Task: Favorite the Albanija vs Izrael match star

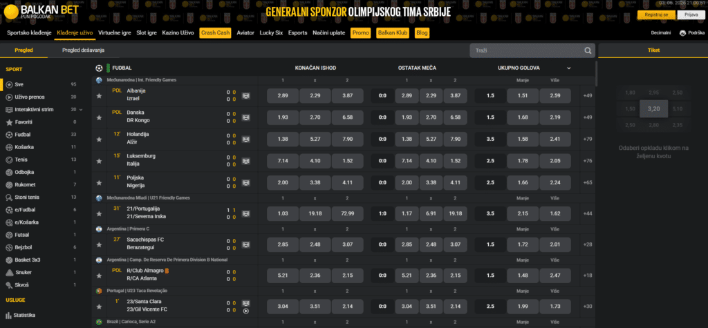Action: tap(99, 96)
